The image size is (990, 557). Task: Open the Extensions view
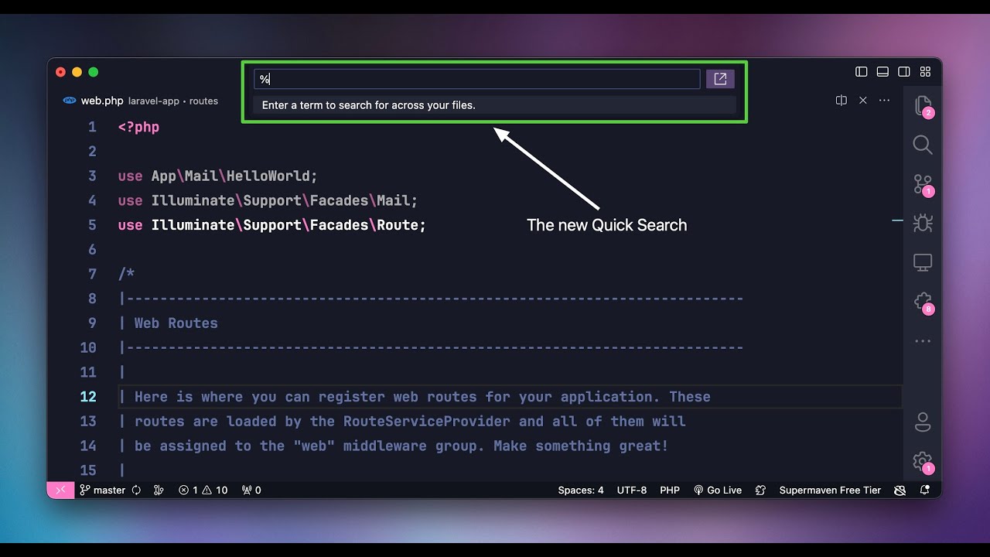tap(922, 302)
